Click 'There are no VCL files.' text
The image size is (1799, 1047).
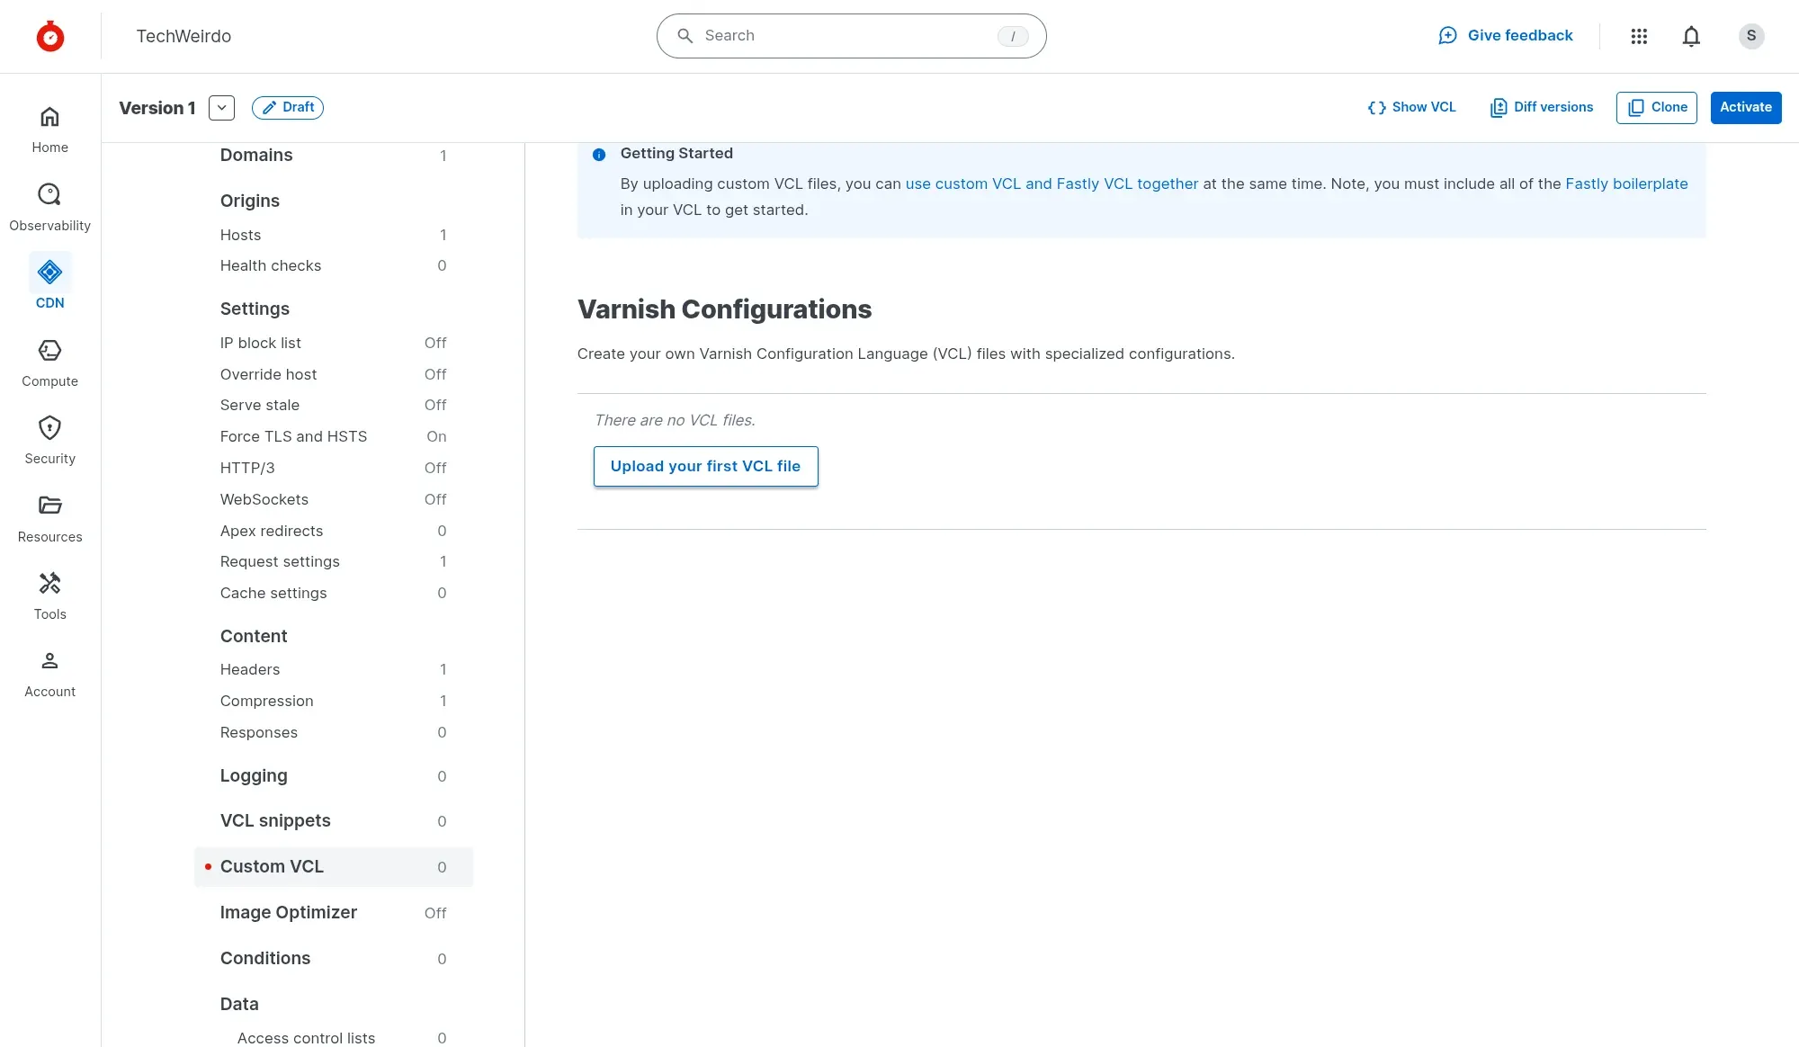click(675, 420)
